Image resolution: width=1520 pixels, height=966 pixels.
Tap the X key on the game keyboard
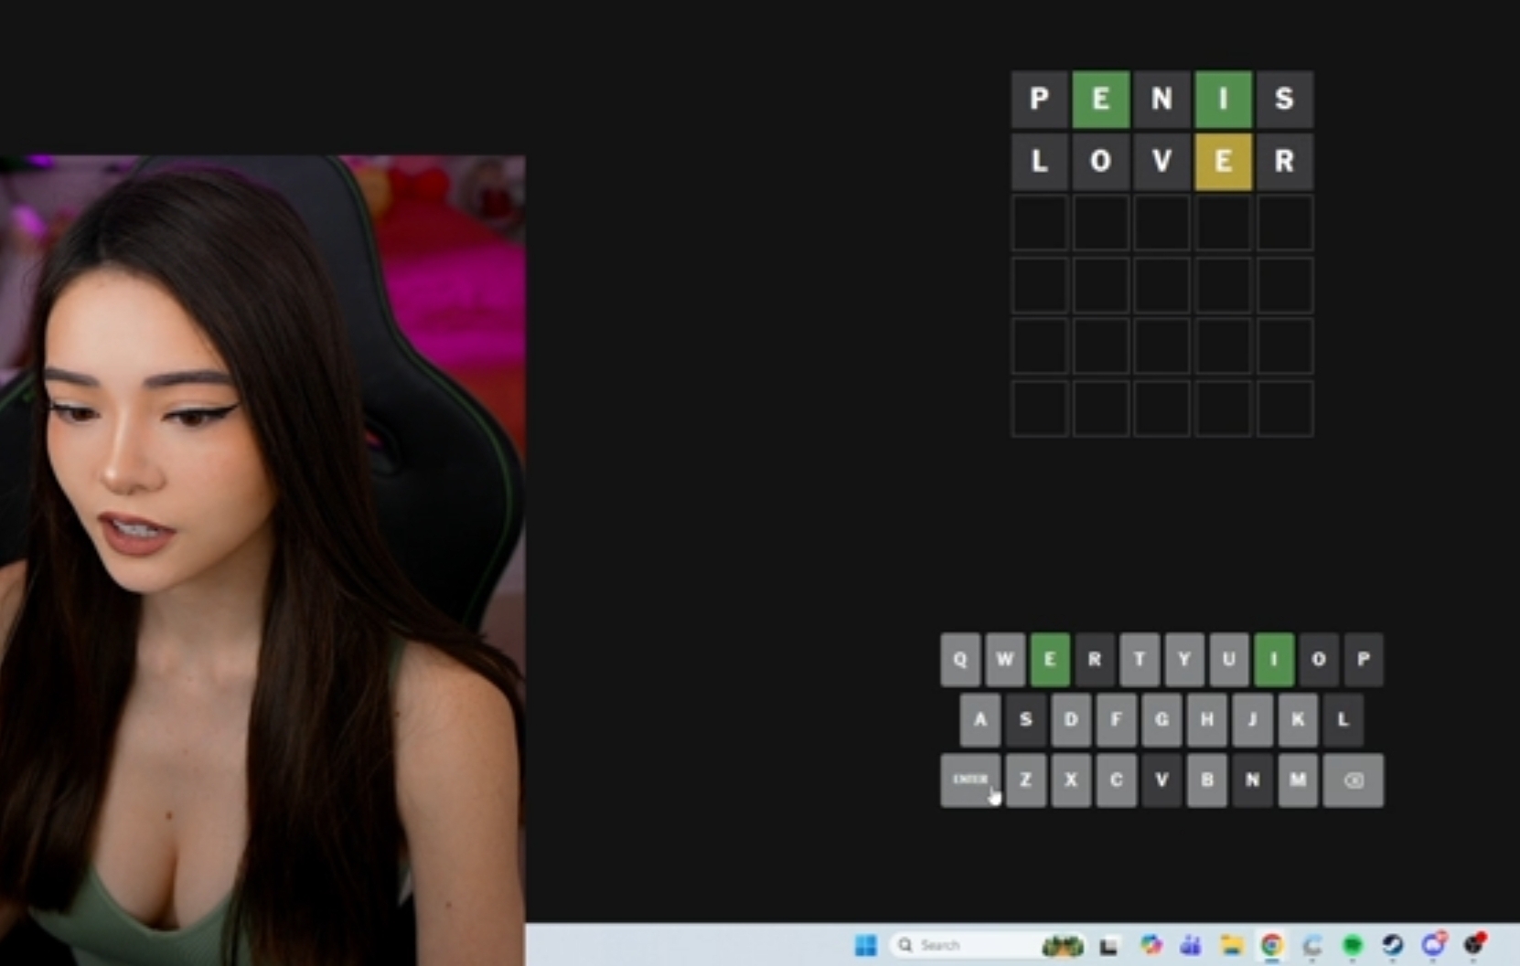click(1071, 780)
